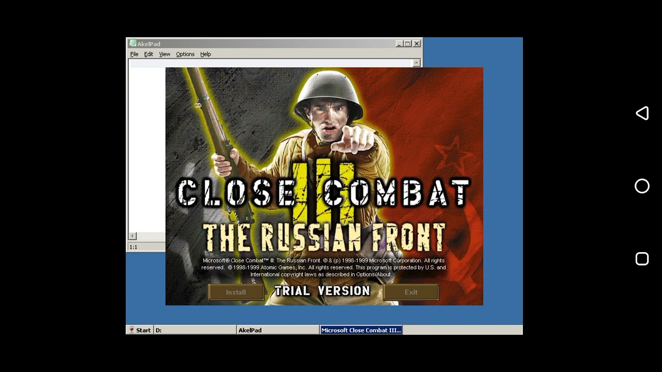Click the Exit button on the Close Combat splash
The image size is (662, 372).
point(411,292)
